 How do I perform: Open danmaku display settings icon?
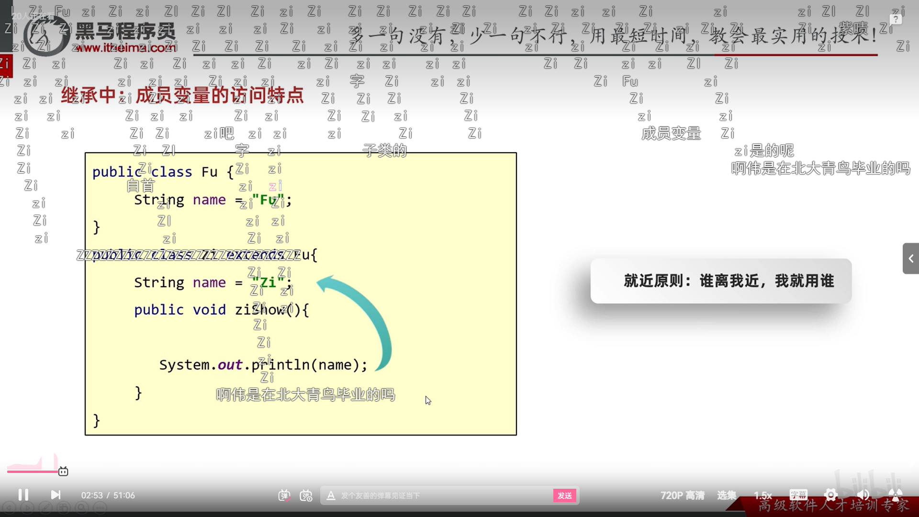click(306, 495)
